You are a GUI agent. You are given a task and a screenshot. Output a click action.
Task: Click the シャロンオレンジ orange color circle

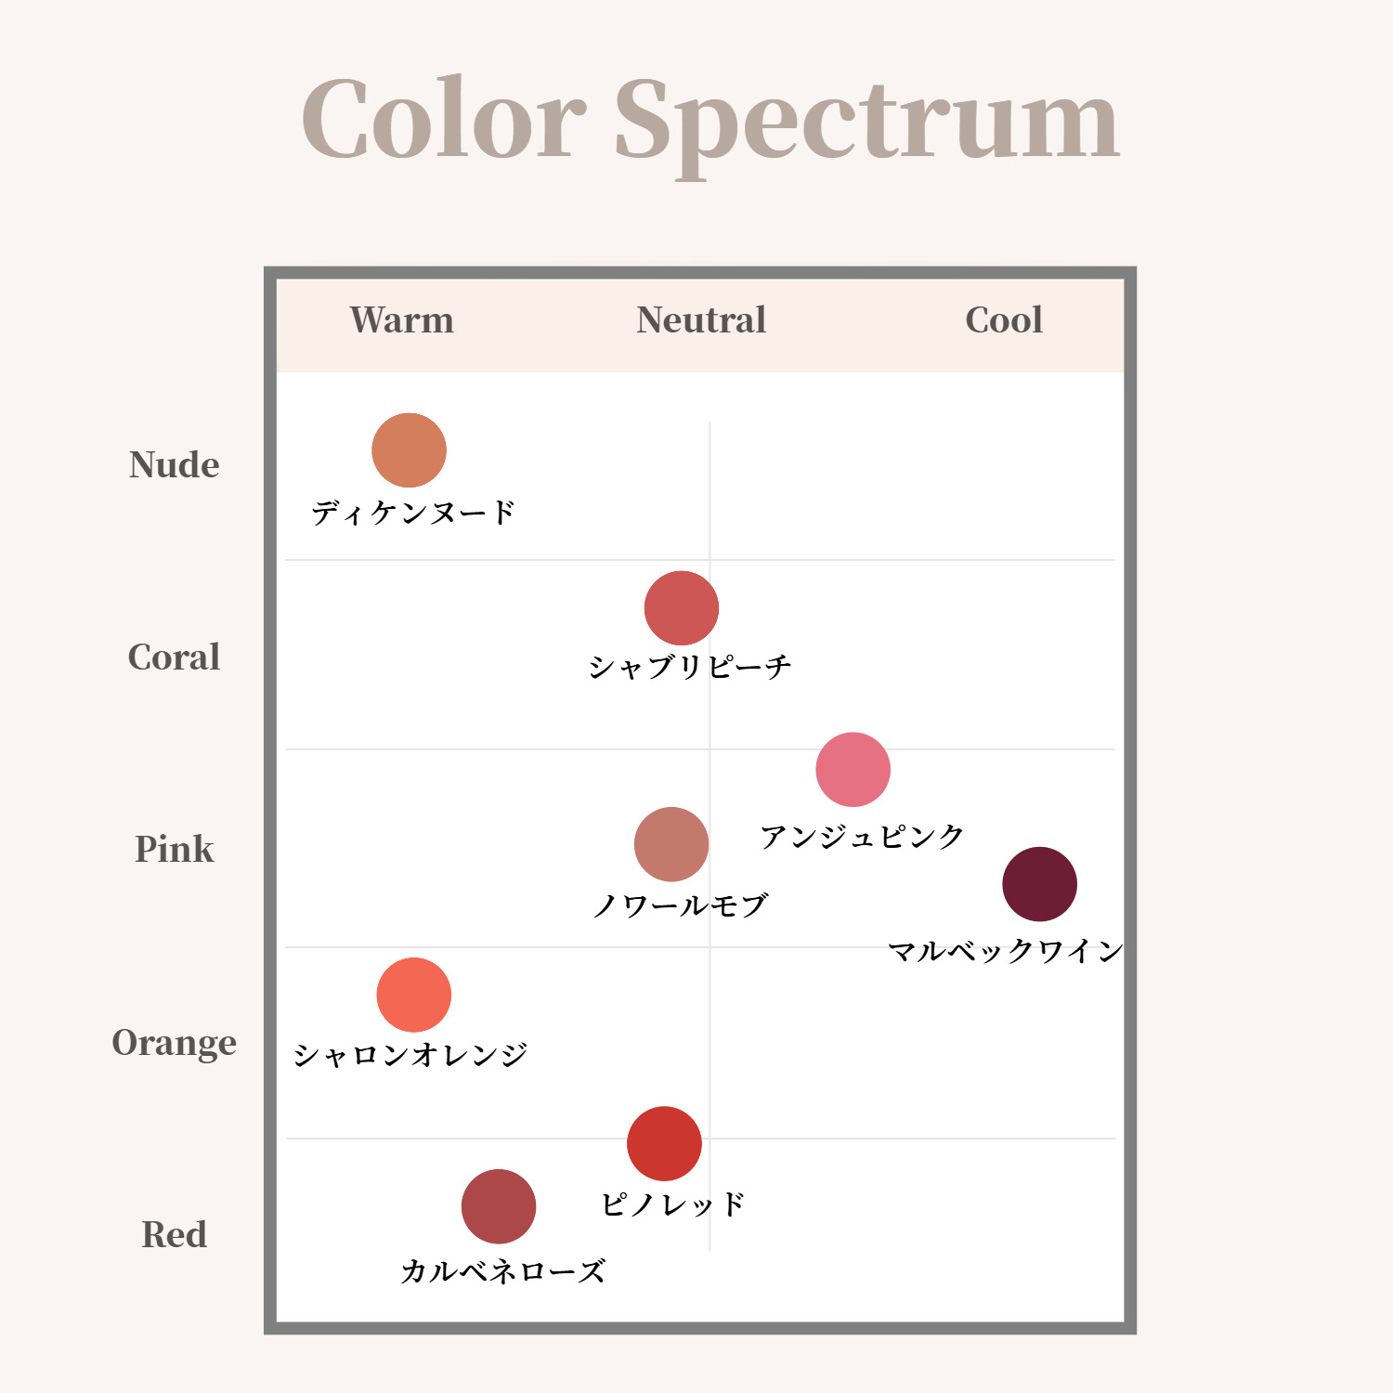pos(414,995)
